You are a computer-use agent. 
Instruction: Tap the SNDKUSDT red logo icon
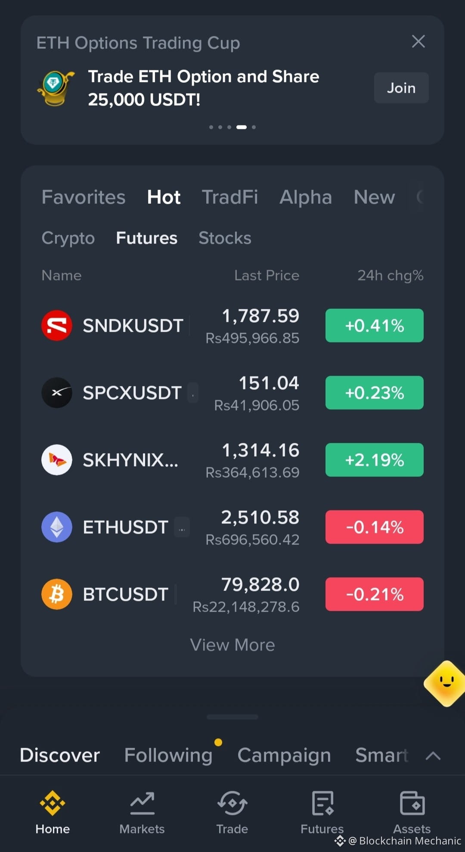click(57, 325)
